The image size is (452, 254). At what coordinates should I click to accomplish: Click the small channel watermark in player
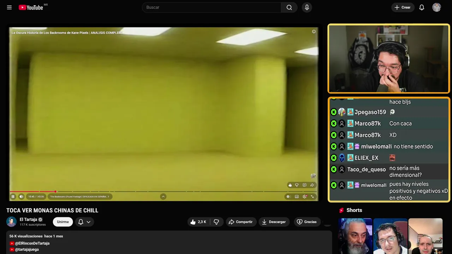tap(313, 176)
